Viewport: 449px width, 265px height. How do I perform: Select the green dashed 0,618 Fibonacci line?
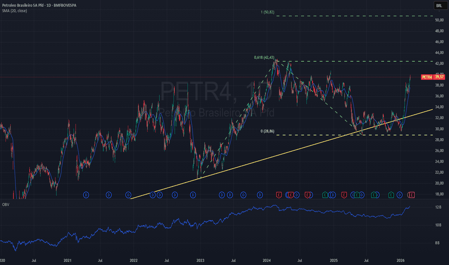point(355,61)
